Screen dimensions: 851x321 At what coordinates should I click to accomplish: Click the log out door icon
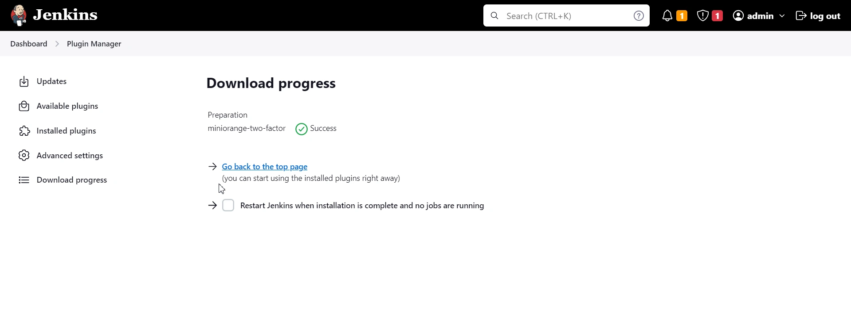click(801, 16)
